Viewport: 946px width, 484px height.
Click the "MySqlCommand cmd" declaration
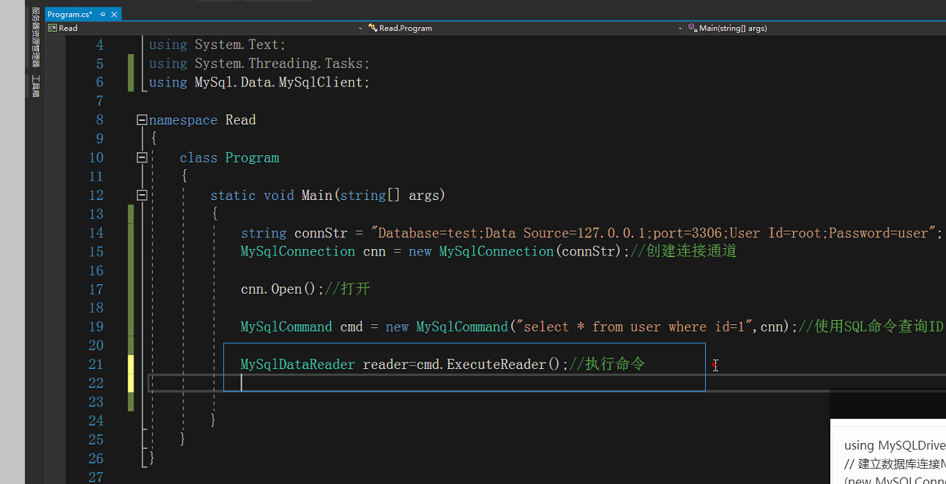[302, 327]
